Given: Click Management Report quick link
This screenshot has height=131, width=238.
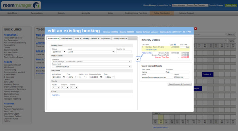Looking at the screenshot, I should (x=13, y=65).
